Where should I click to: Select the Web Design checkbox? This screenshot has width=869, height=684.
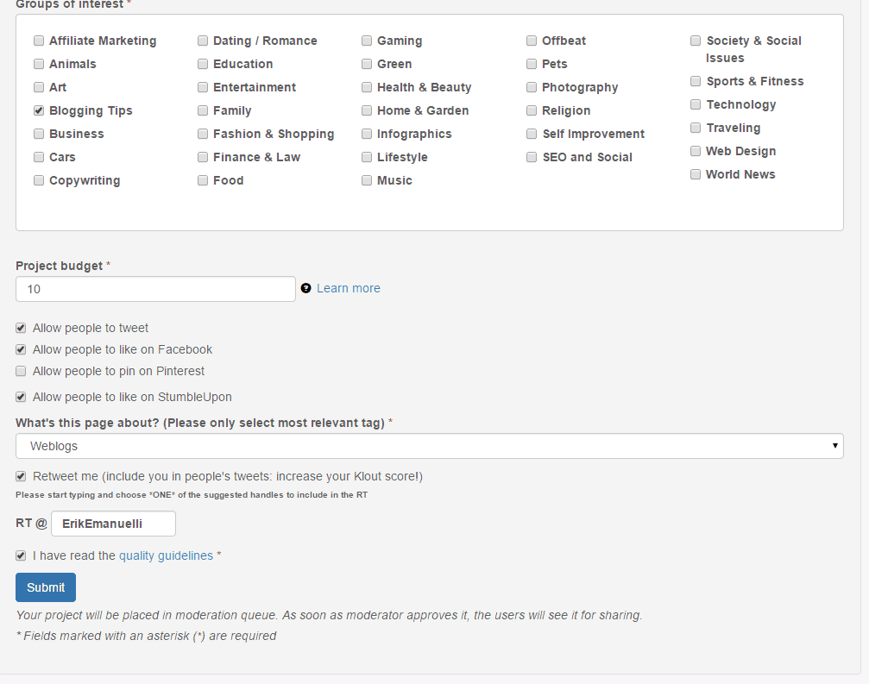tap(696, 151)
